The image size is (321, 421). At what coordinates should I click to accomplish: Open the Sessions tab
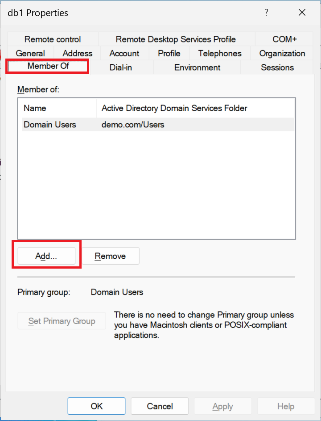coord(277,67)
